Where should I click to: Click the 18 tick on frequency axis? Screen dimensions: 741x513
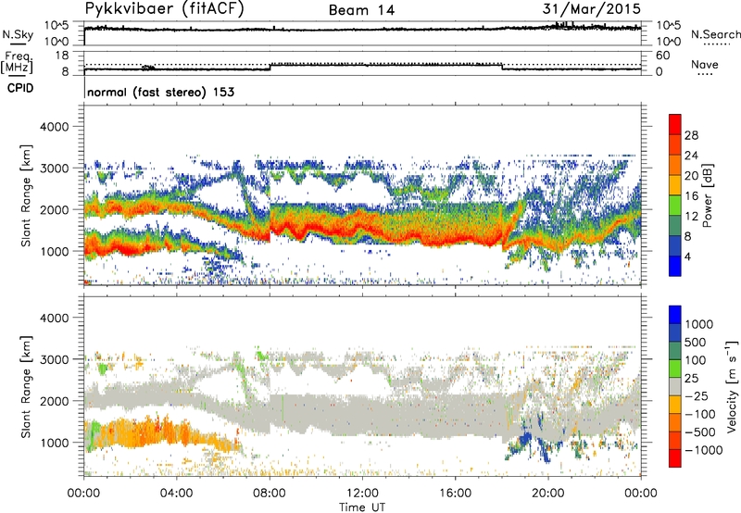pos(62,56)
